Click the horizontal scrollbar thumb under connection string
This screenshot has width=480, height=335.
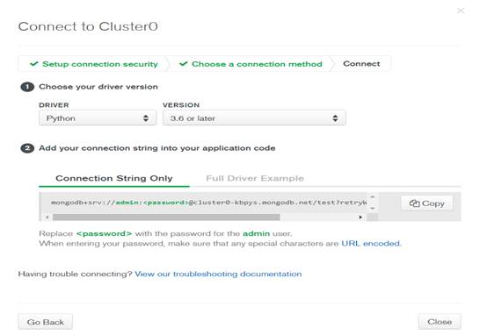coord(166,217)
